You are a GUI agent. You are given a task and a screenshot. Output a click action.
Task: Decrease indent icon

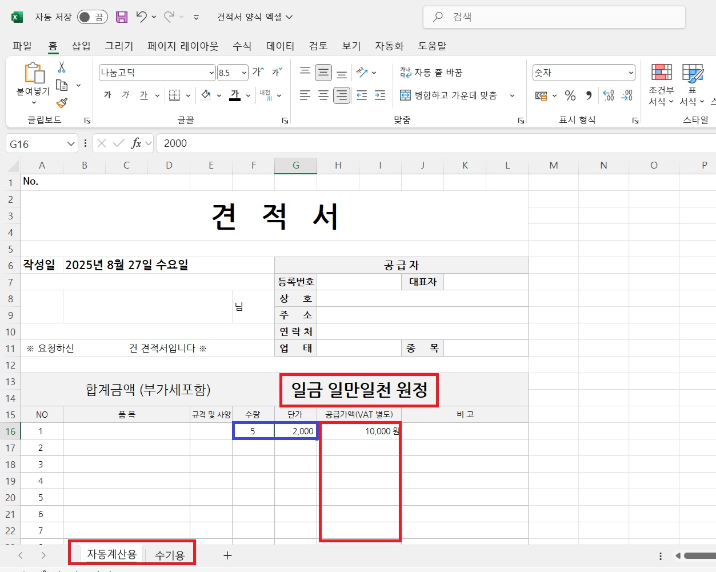click(x=362, y=95)
